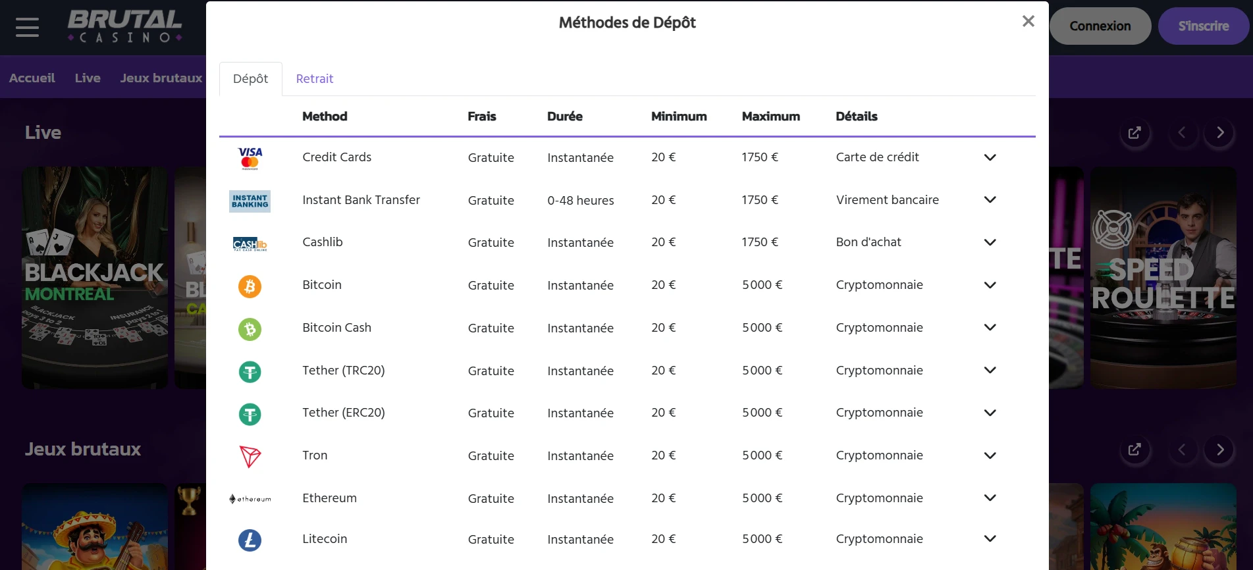Screen dimensions: 1253x570
Task: Click the Instant Banking logo icon
Action: 250,201
